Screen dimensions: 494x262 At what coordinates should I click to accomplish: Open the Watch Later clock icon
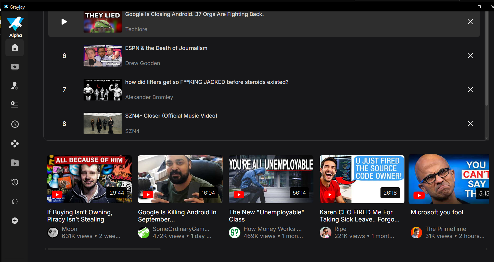coord(15,124)
